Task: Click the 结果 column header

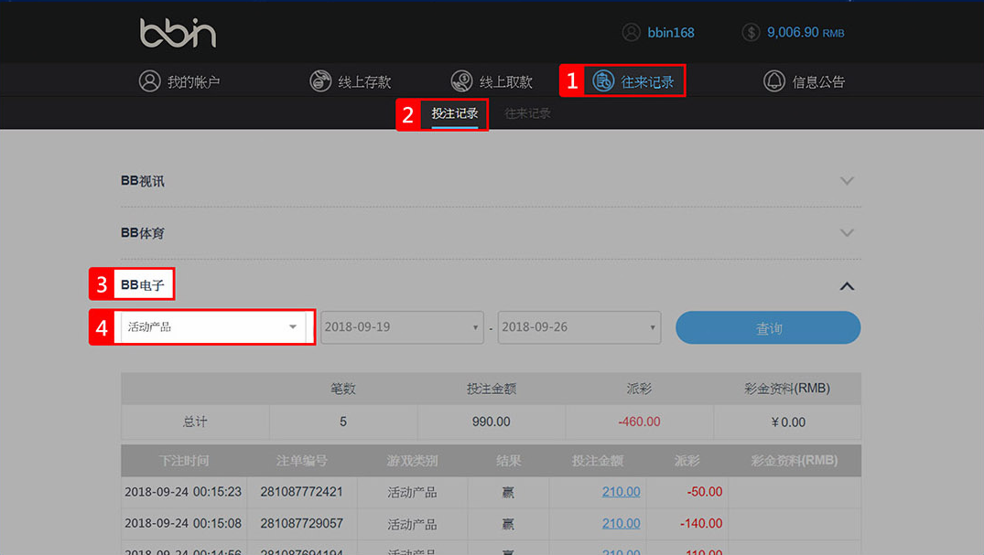Action: pos(508,461)
